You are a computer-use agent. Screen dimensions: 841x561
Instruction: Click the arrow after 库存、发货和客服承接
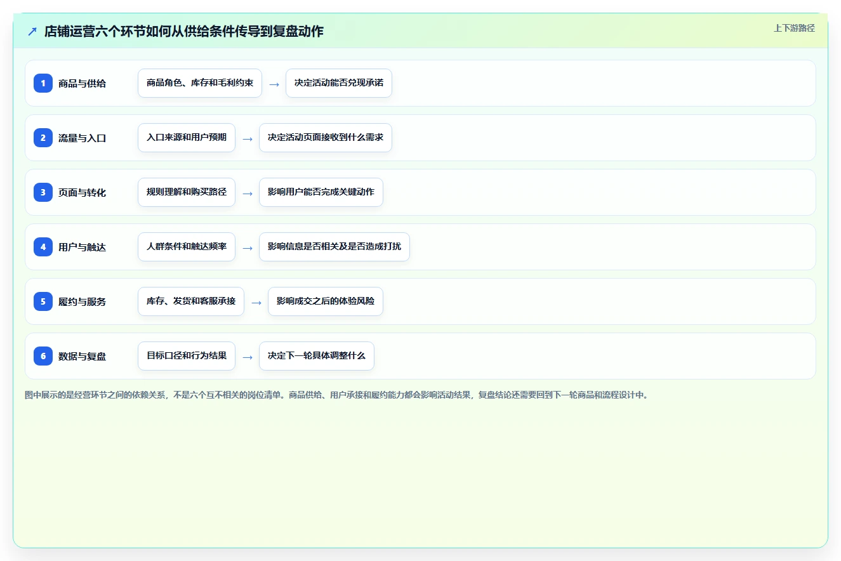click(256, 302)
